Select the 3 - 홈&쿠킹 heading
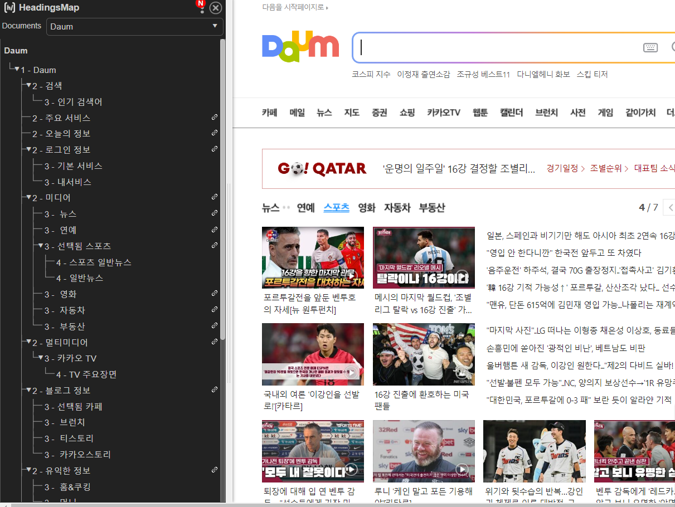 coord(67,487)
